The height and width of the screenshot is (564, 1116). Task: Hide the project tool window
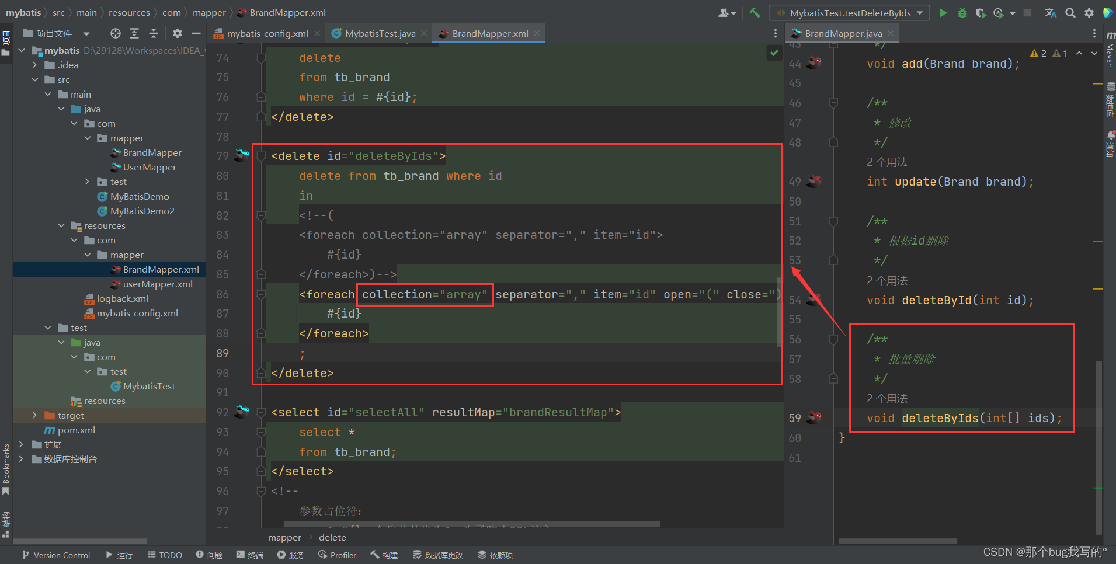(196, 33)
